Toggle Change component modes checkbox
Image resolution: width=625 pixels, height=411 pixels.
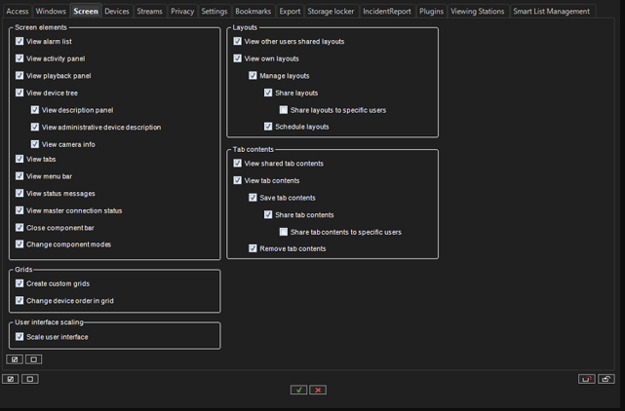click(20, 243)
